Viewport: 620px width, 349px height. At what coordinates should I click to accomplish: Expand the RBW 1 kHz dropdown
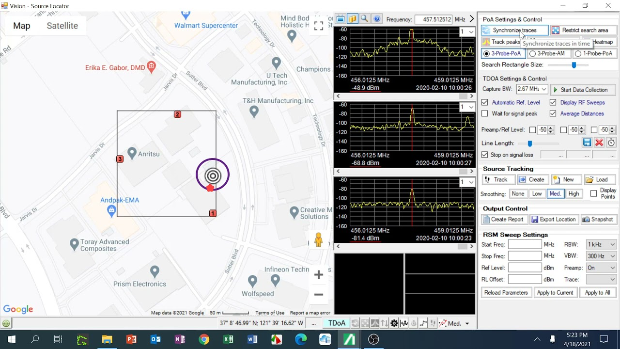click(x=601, y=244)
